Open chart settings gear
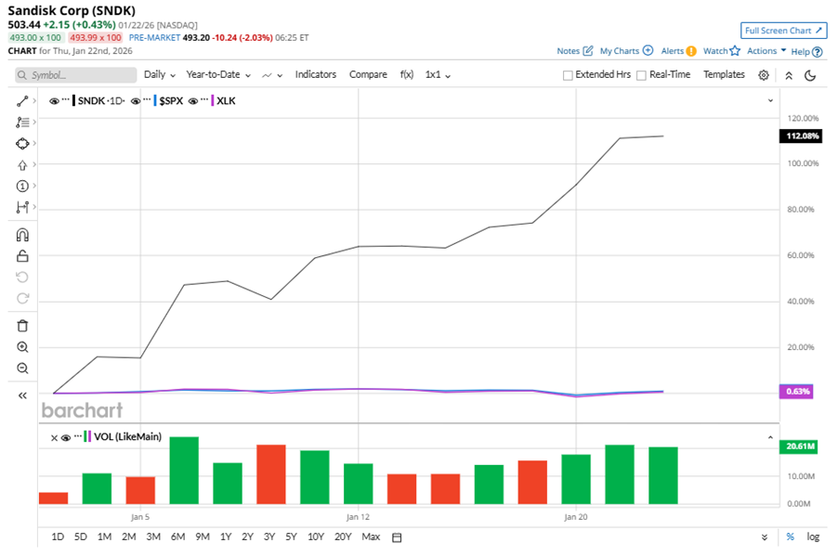Screen dimensions: 838x556 coord(764,75)
